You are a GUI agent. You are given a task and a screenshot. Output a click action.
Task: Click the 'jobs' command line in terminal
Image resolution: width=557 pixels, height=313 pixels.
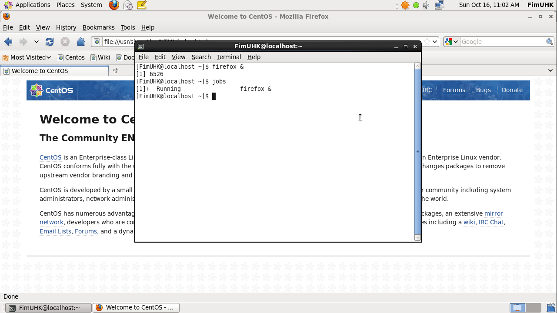[181, 81]
